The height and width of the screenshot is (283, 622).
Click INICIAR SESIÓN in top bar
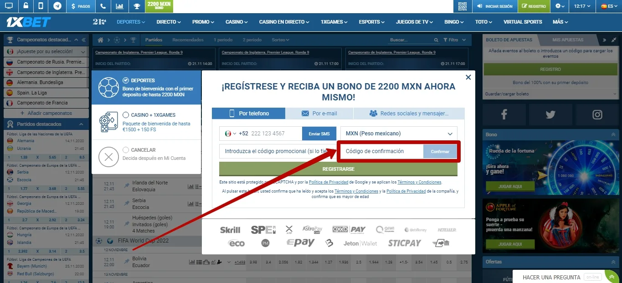tap(494, 6)
